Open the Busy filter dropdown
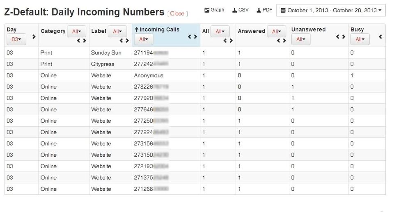 [360, 39]
